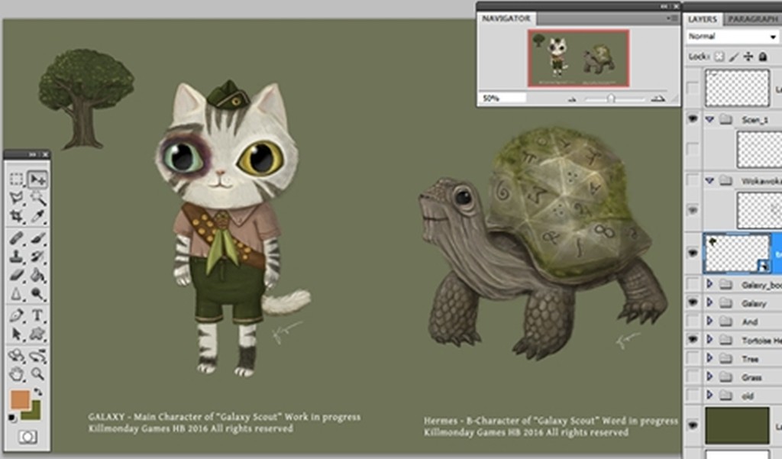Select the 3D Orbit camera tool

click(37, 356)
